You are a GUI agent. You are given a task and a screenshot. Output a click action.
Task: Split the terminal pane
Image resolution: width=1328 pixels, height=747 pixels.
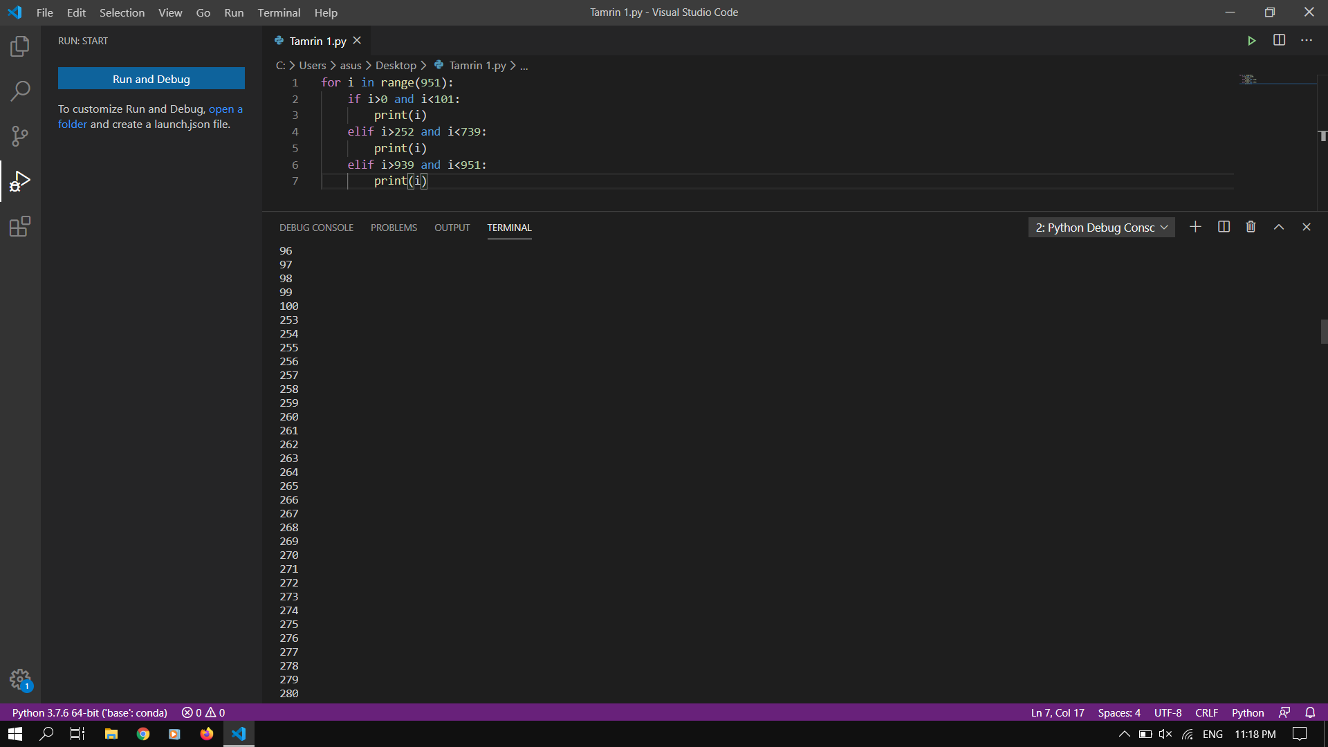point(1224,227)
